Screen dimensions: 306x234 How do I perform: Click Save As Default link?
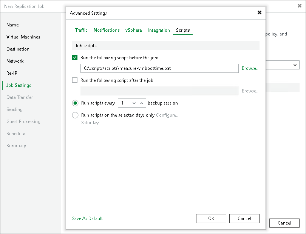pos(87,219)
